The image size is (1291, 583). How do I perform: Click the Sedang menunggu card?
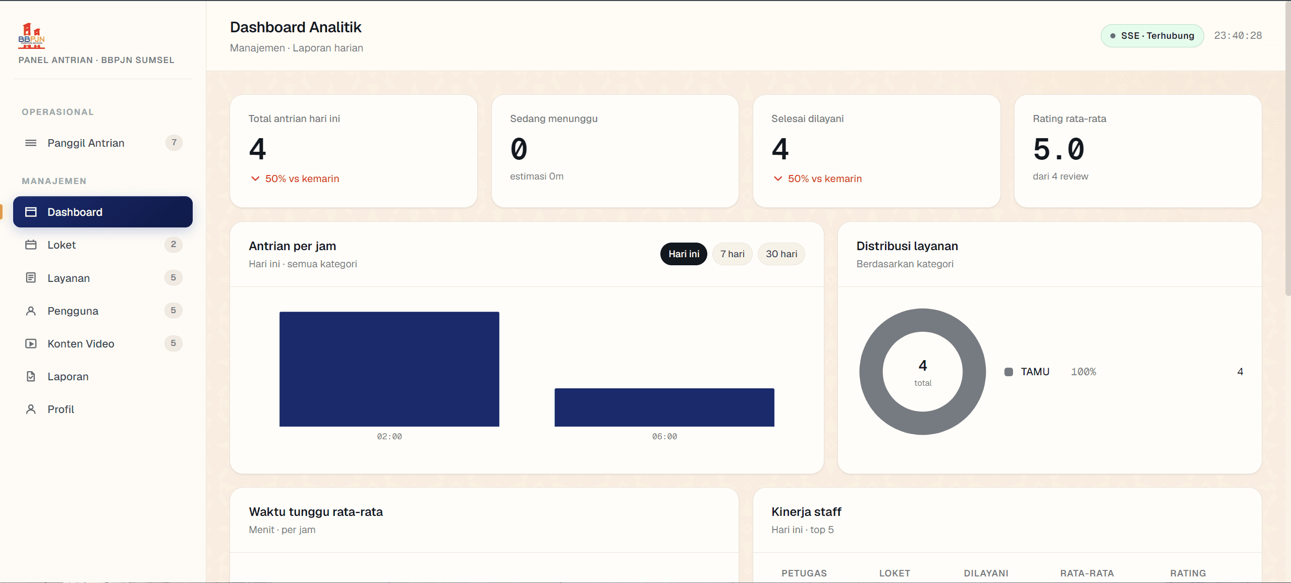tap(615, 151)
